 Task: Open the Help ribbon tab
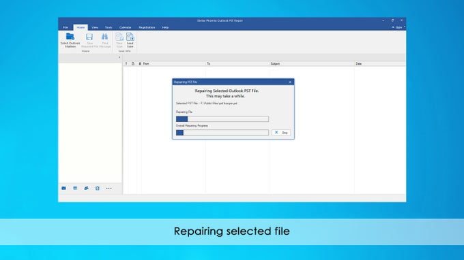[x=165, y=27]
